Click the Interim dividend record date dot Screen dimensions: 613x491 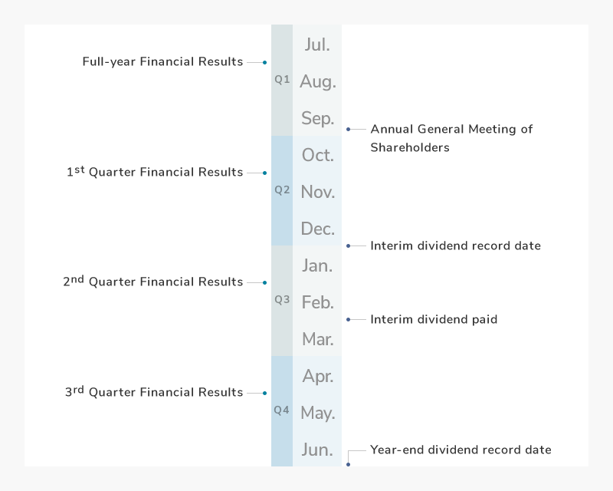349,246
